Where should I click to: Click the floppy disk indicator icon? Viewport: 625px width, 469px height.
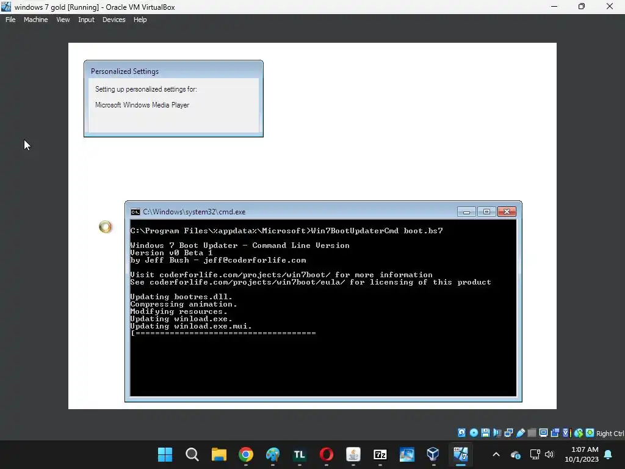point(485,433)
